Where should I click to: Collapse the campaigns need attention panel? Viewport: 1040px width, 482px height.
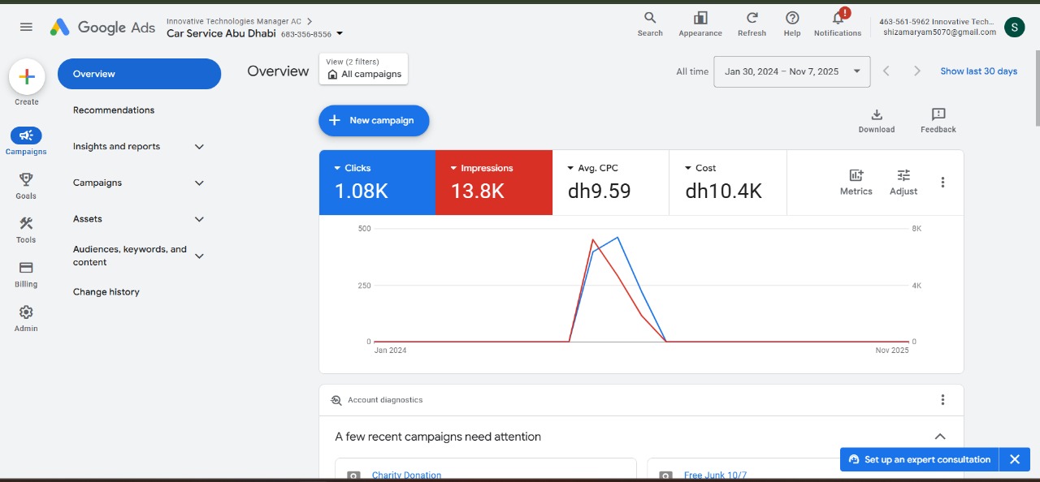click(940, 436)
